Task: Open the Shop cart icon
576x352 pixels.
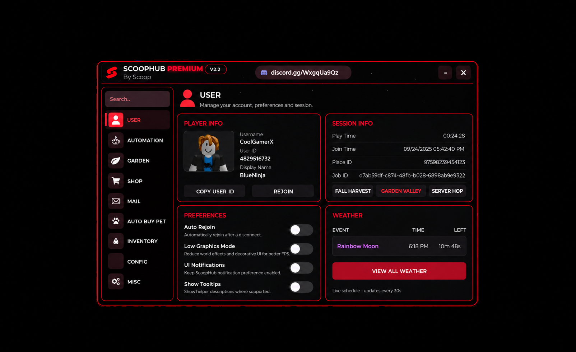Action: [116, 181]
